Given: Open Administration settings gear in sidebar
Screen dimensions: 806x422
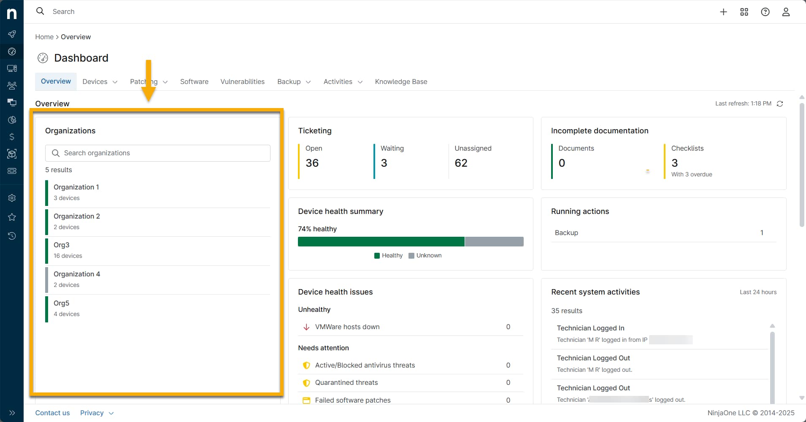Looking at the screenshot, I should [x=12, y=197].
